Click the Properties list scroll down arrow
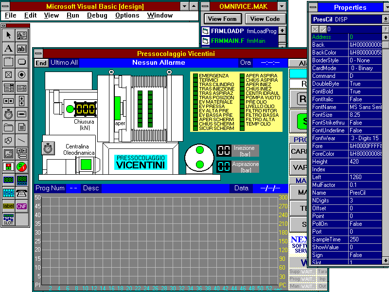Viewport: 389px width, 292px height. click(385, 260)
